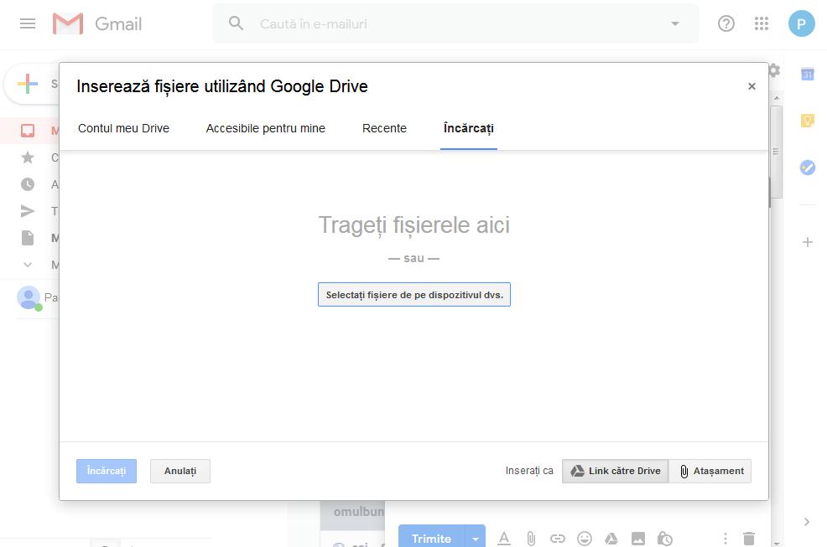Click the Gmail logo
The width and height of the screenshot is (827, 547).
click(97, 23)
